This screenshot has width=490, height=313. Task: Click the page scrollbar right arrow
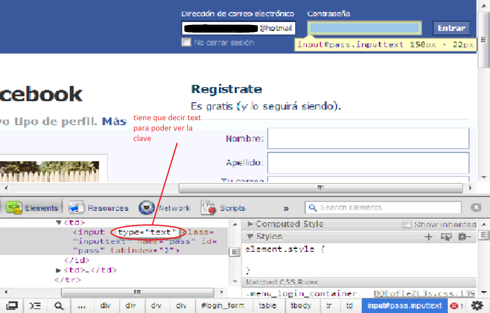471,188
